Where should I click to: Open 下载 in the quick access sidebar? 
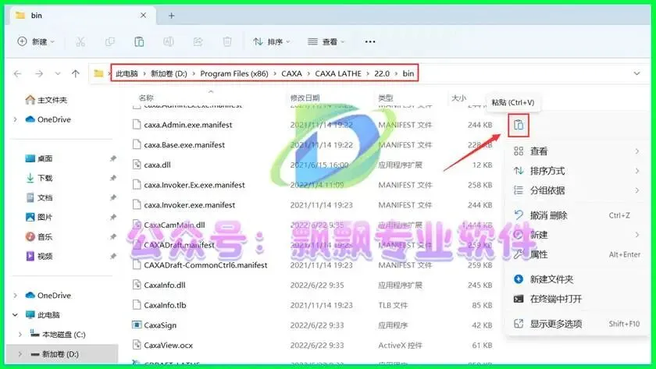[x=39, y=179]
